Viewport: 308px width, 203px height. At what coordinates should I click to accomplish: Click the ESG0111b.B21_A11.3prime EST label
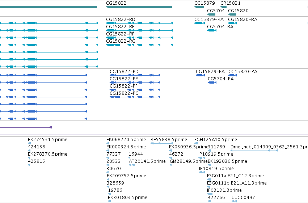(237, 183)
